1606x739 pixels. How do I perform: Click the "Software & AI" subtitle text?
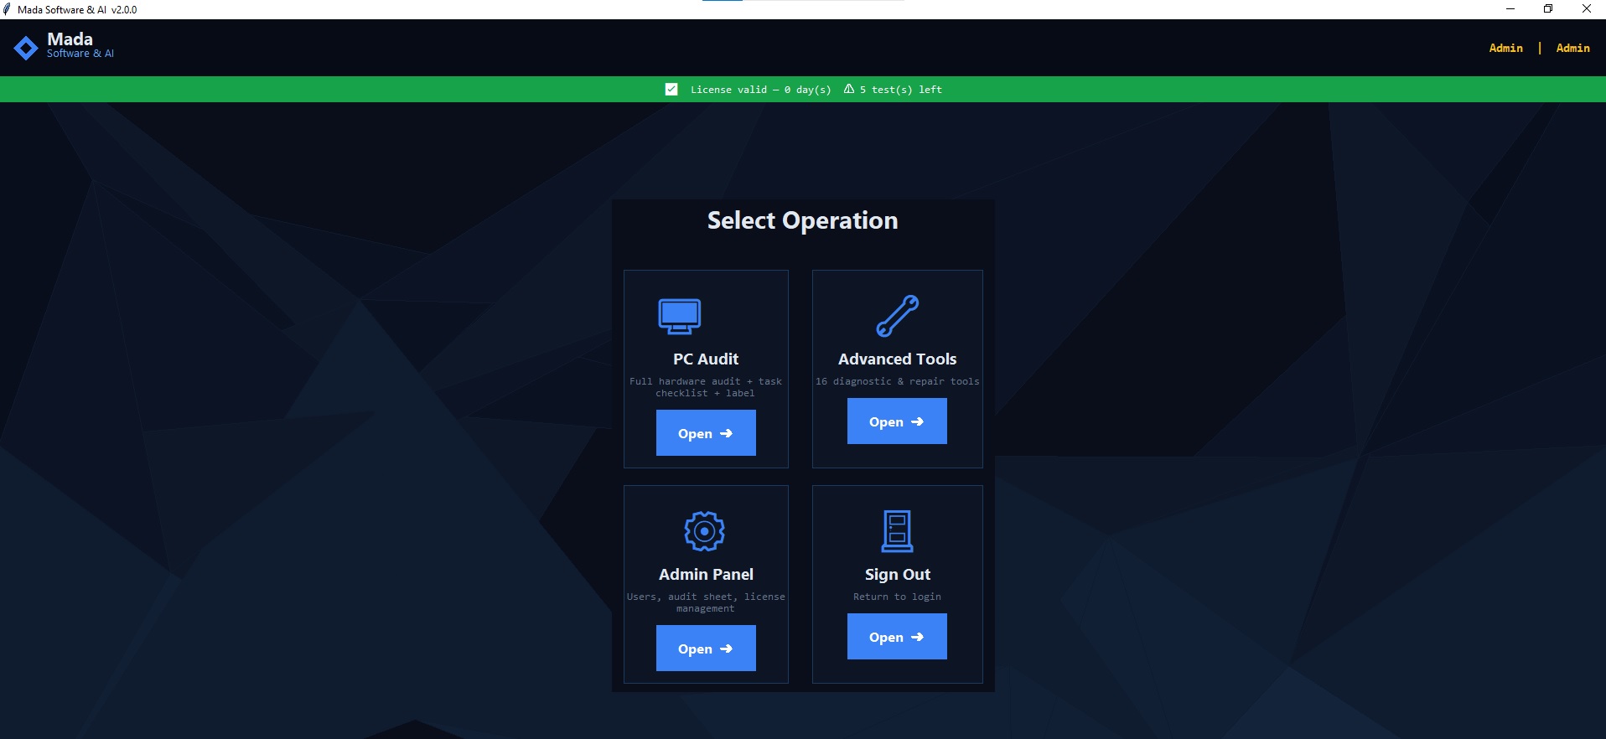tap(80, 54)
